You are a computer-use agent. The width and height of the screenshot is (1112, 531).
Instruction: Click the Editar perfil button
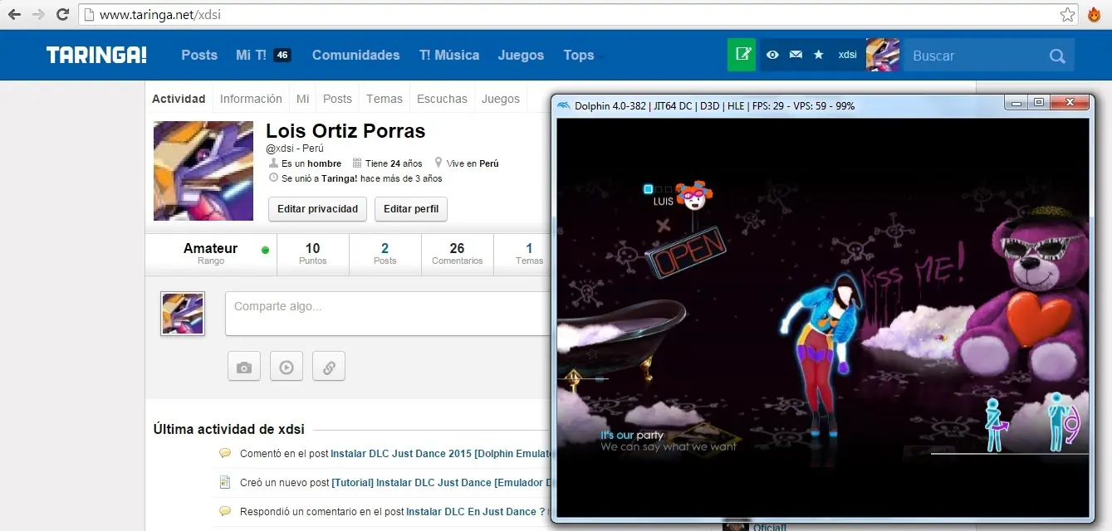(411, 209)
